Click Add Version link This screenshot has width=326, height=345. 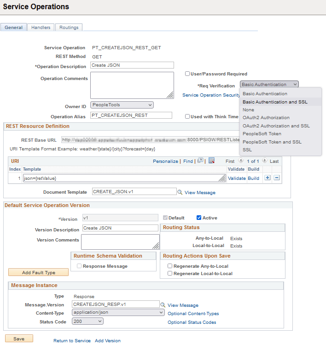[x=108, y=340]
